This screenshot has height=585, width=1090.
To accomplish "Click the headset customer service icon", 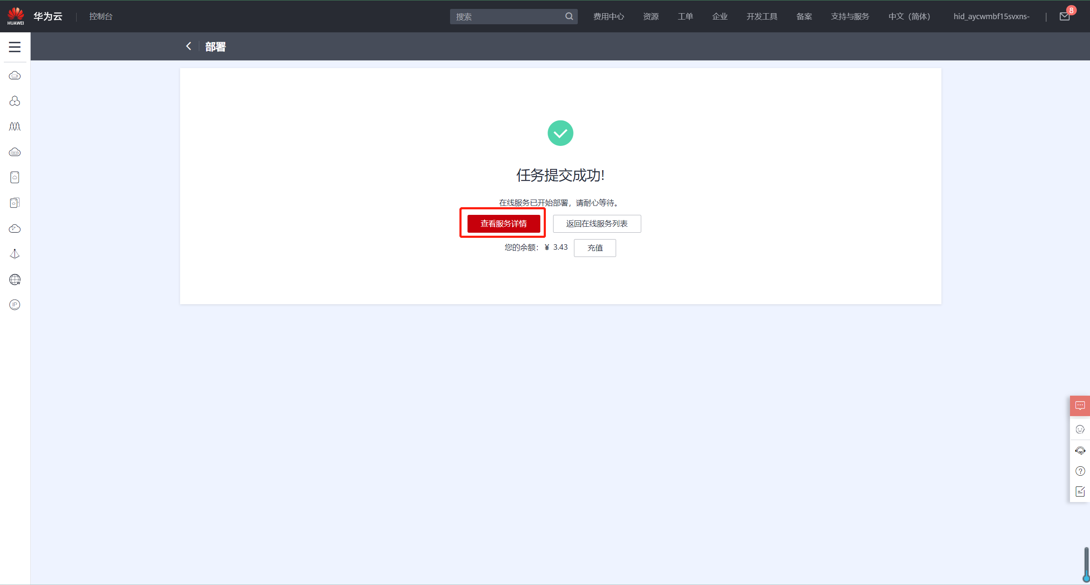I will point(1080,451).
